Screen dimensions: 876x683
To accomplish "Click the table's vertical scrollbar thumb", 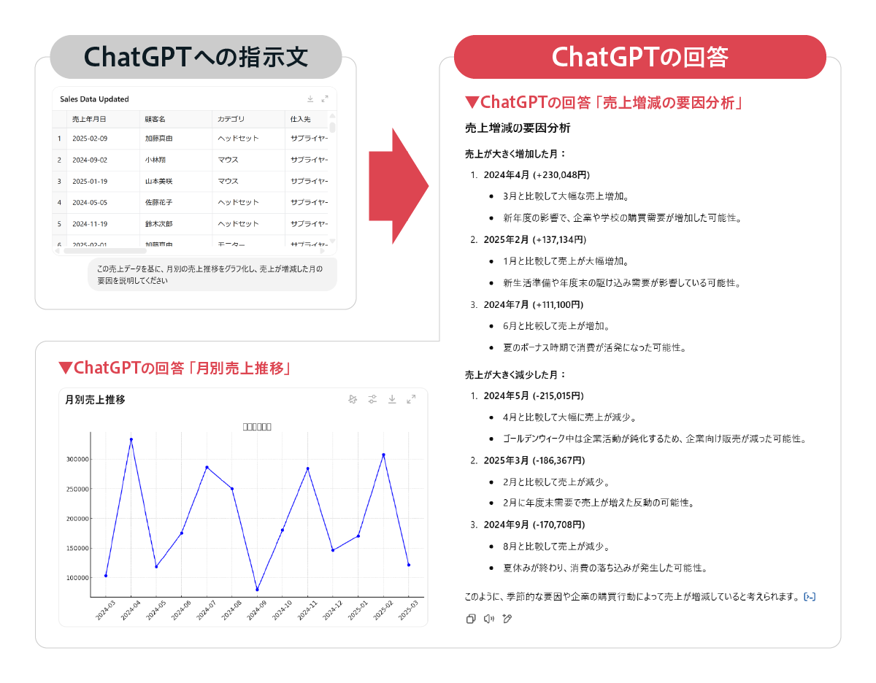I will click(333, 128).
